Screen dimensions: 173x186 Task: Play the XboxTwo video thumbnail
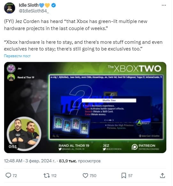(x=85, y=107)
